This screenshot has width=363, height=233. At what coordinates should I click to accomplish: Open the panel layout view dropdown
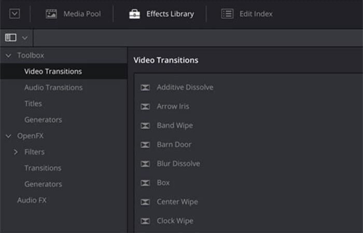[x=16, y=38]
